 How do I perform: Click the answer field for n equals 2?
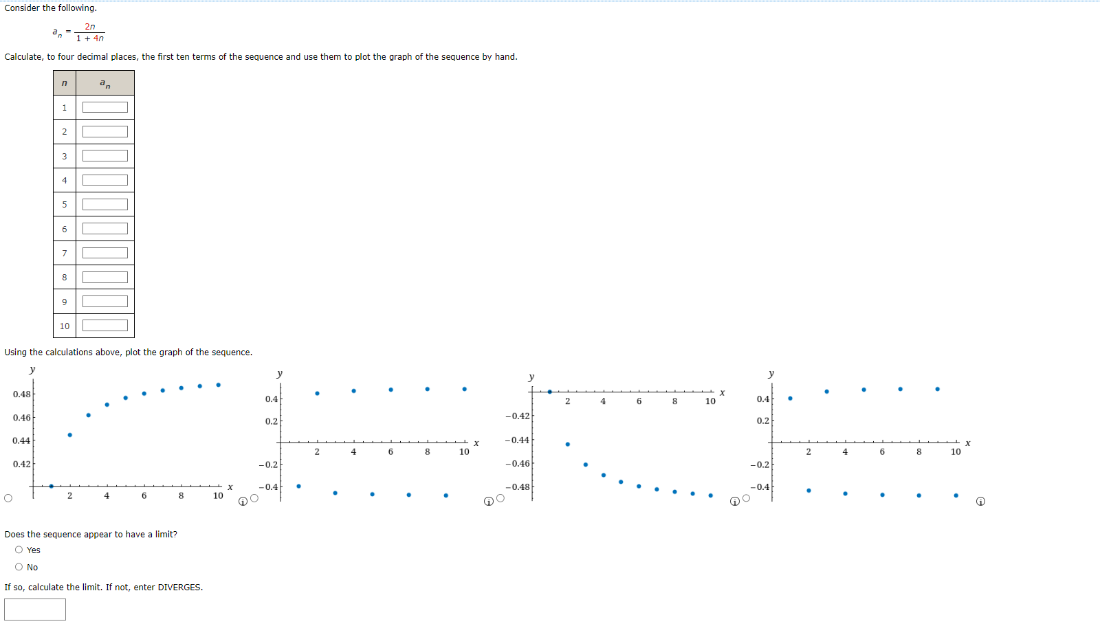[104, 131]
